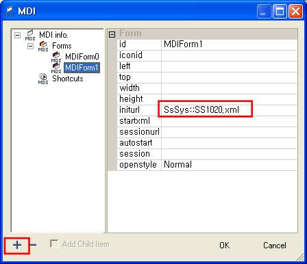Maximize the MDI dialog window
Screen dimensions: 307x264
tap(280, 12)
